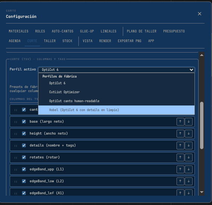
Task: Go to the RENDER tab
Action: tap(105, 41)
